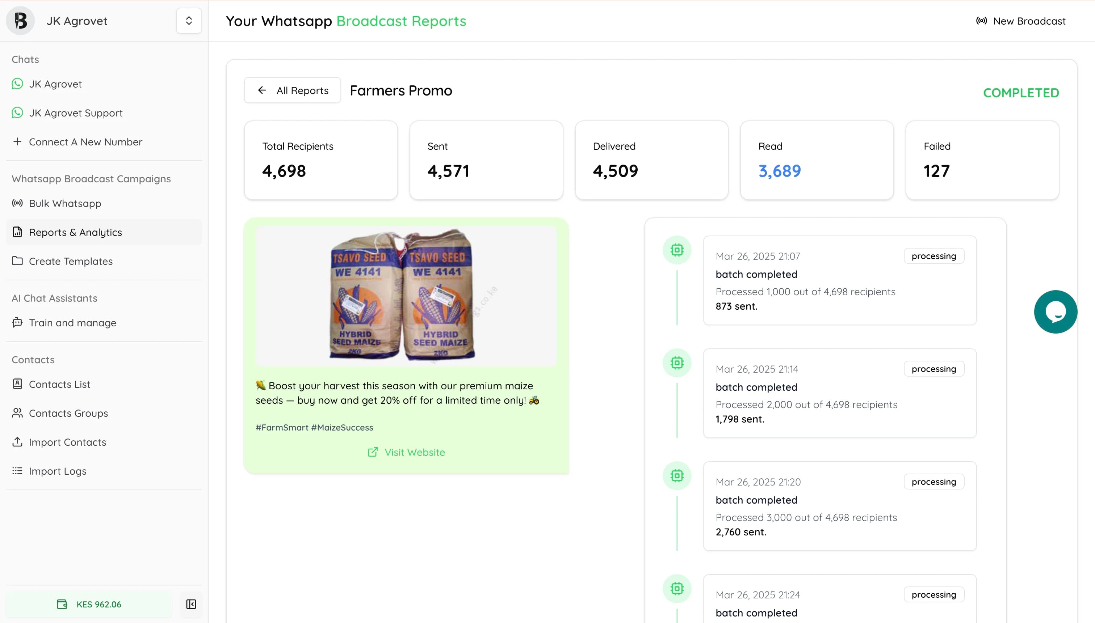Click the Contacts Groups people icon
Image resolution: width=1095 pixels, height=623 pixels.
17,413
